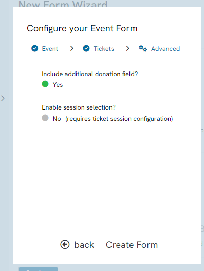Screen dimensions: 204x271
Task: Go to the Event step tab
Action: 45,49
